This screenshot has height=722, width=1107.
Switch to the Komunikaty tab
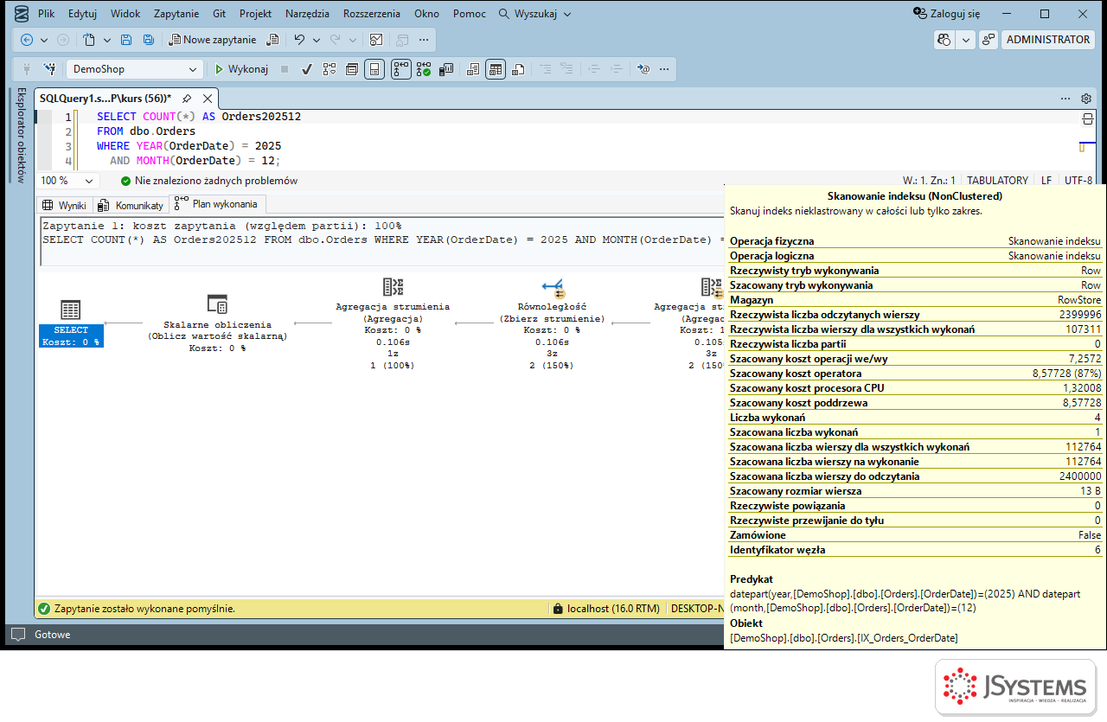(131, 206)
